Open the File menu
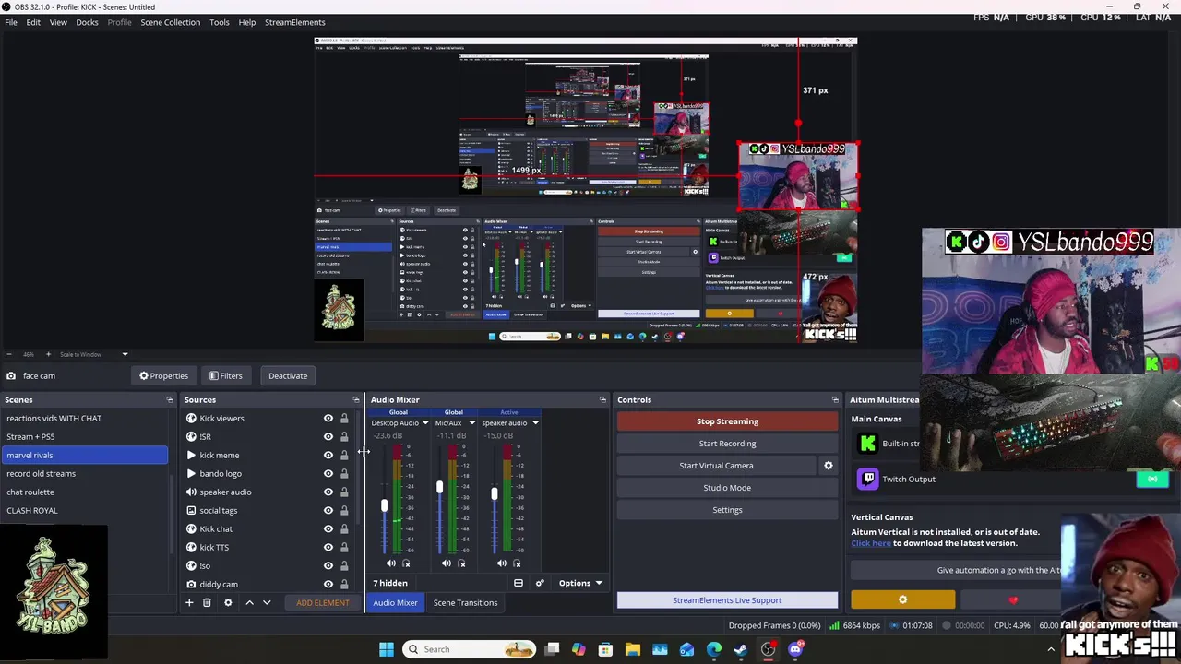Image resolution: width=1181 pixels, height=664 pixels. coord(11,22)
